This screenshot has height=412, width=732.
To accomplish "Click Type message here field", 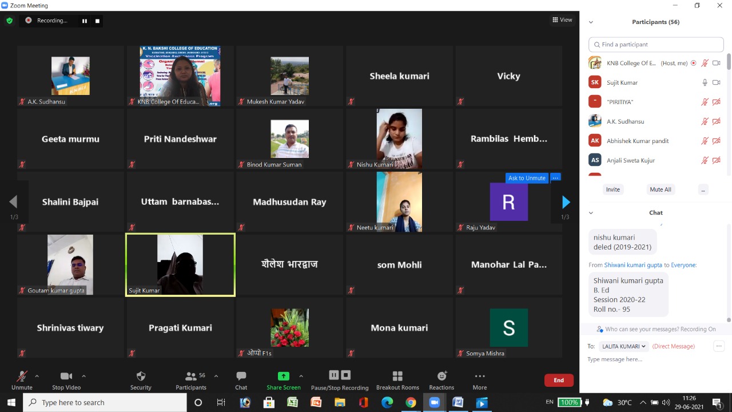I will tap(652, 359).
